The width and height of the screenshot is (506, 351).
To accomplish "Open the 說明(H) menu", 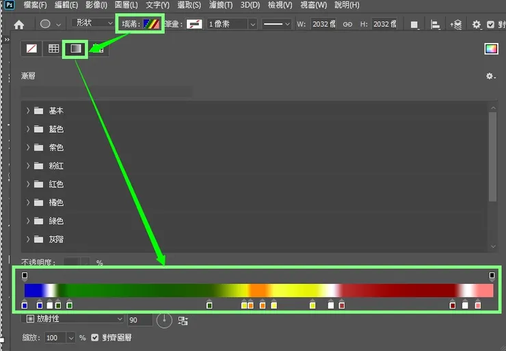I will pos(347,5).
